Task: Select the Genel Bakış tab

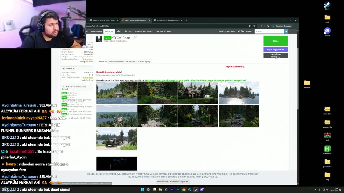Action: click(103, 62)
